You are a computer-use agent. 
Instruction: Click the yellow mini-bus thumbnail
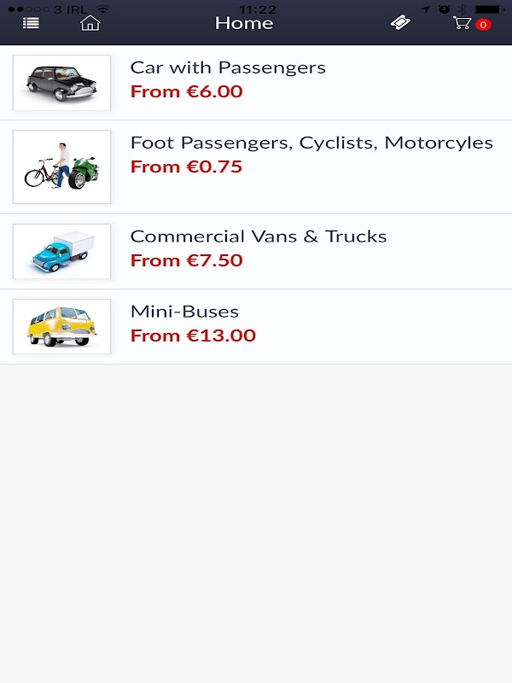61,326
